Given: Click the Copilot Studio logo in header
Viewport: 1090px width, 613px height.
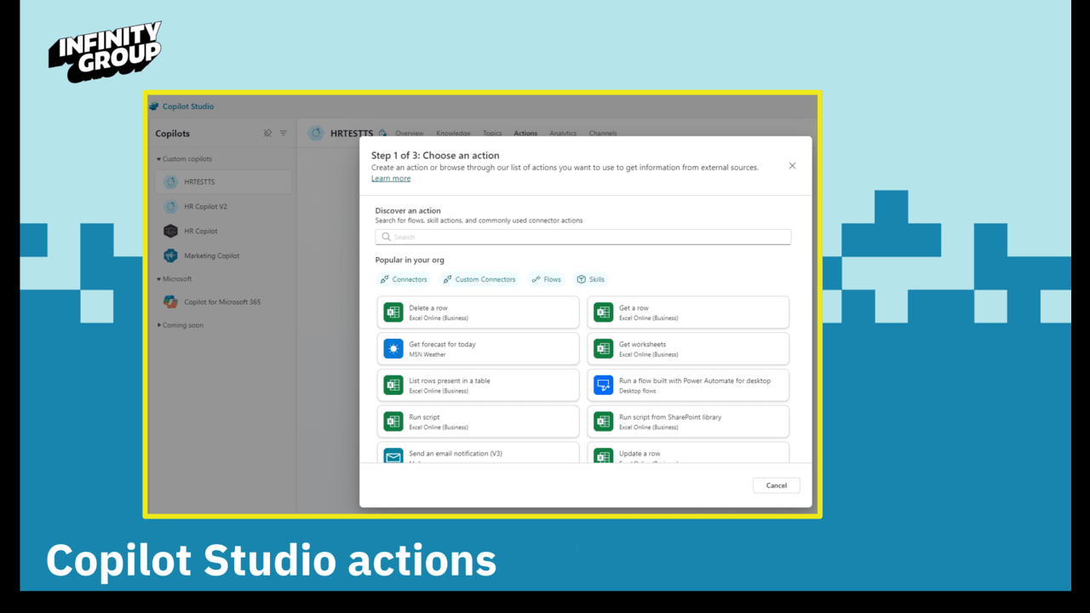Looking at the screenshot, I should click(154, 106).
